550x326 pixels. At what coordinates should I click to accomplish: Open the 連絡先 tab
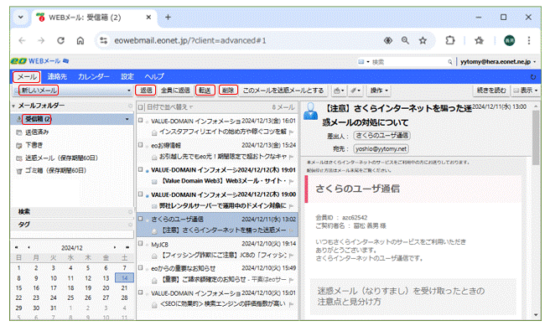click(57, 77)
